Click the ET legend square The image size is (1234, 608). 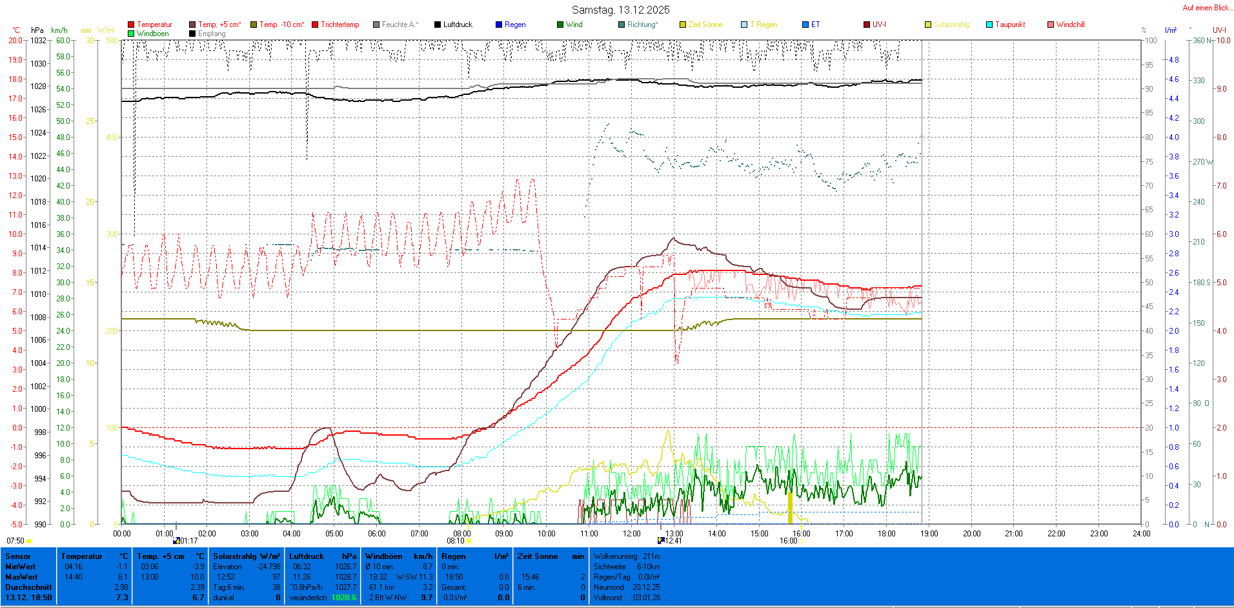[805, 25]
